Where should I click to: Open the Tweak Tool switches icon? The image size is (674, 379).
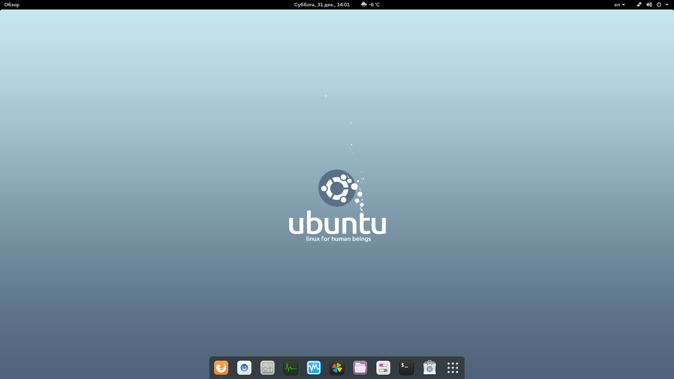coord(383,368)
